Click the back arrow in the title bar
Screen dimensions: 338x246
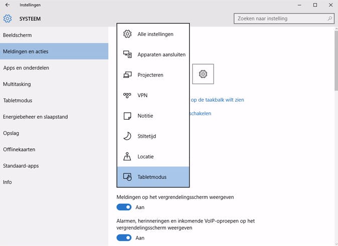[x=7, y=5]
